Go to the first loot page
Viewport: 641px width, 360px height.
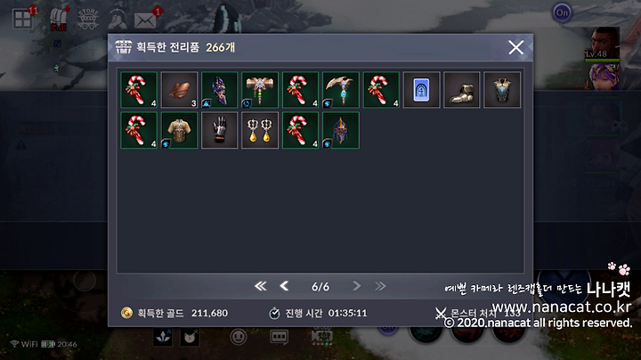(260, 286)
